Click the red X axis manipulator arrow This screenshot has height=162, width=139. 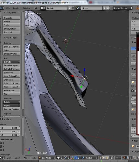click(x=72, y=76)
